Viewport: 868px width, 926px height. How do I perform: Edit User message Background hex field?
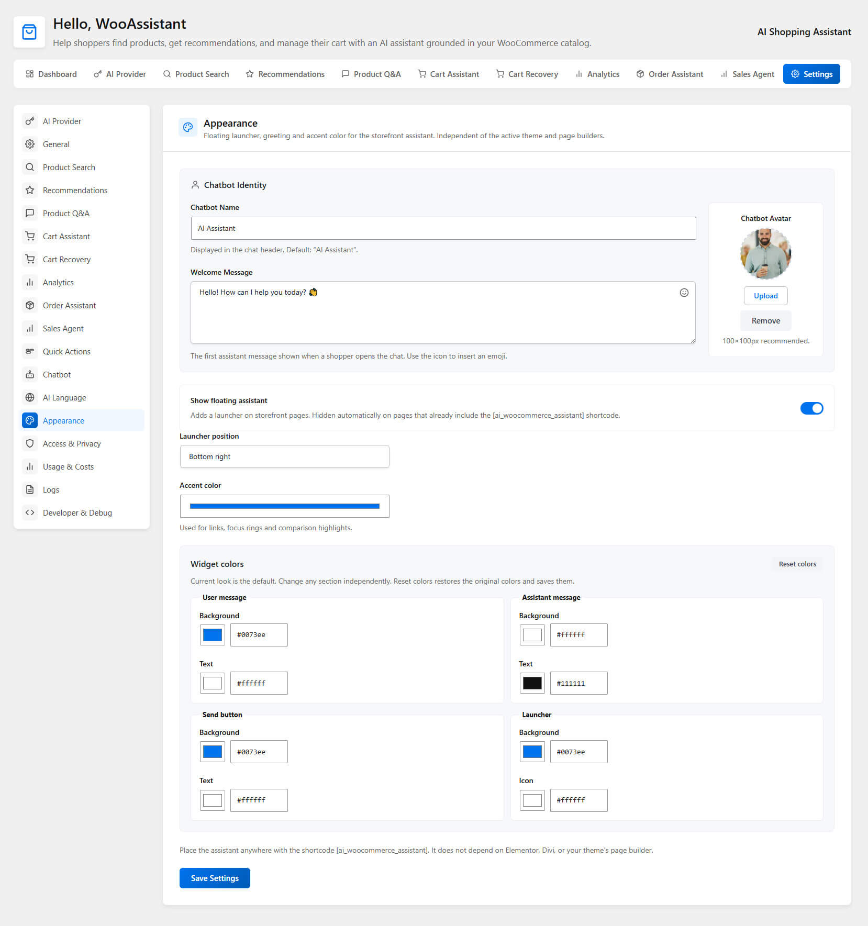259,635
